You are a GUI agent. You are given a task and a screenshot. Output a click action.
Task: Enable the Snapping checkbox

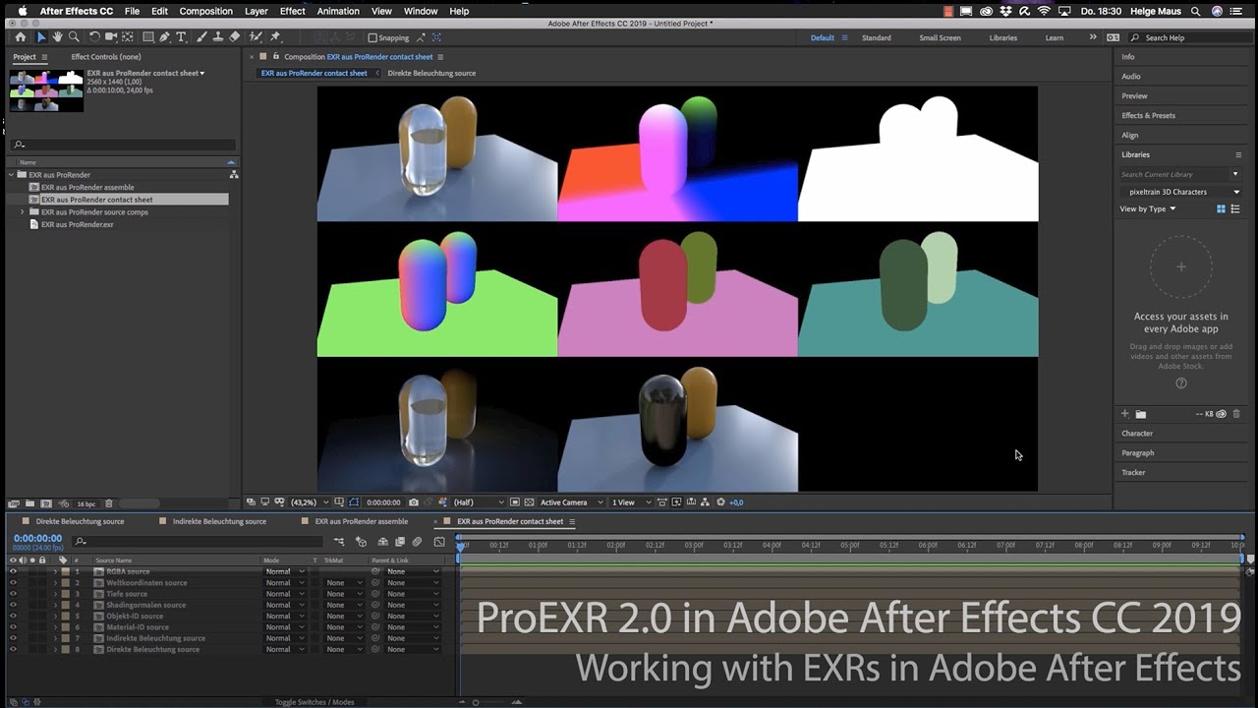[372, 37]
